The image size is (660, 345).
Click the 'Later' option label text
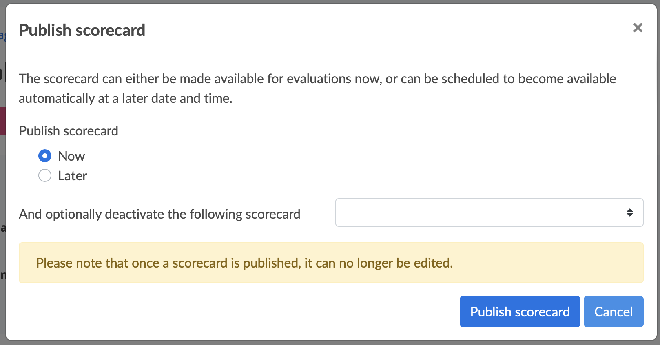tap(73, 176)
